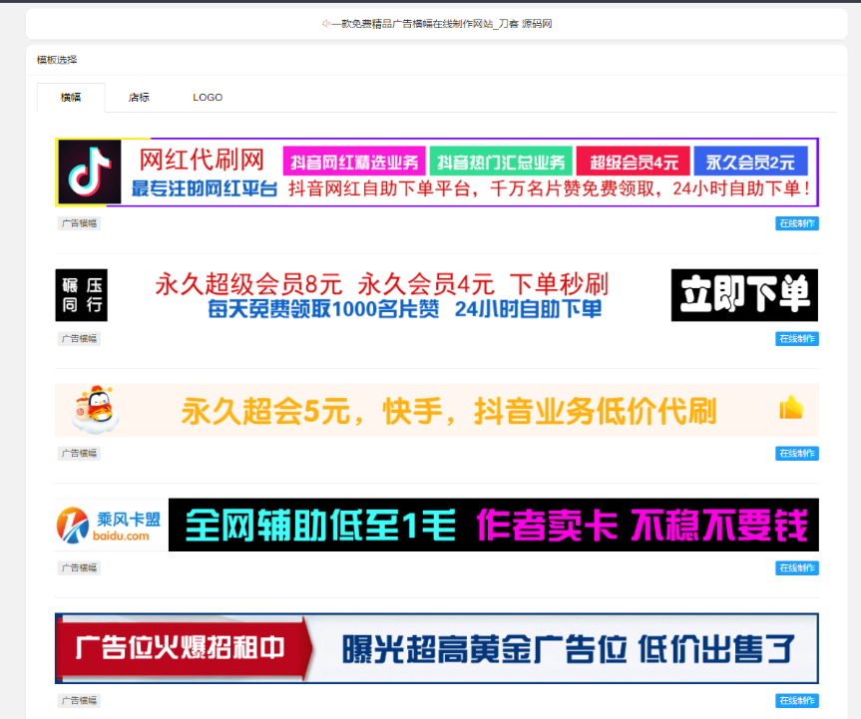Open the 店标 tab
Viewport: 861px width, 719px height.
coord(139,97)
